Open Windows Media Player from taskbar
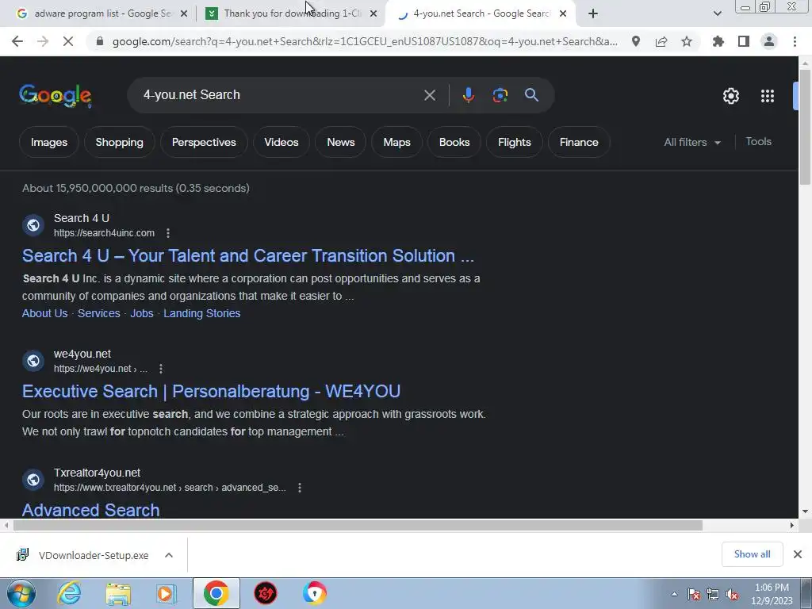The height and width of the screenshot is (609, 812). point(167,593)
